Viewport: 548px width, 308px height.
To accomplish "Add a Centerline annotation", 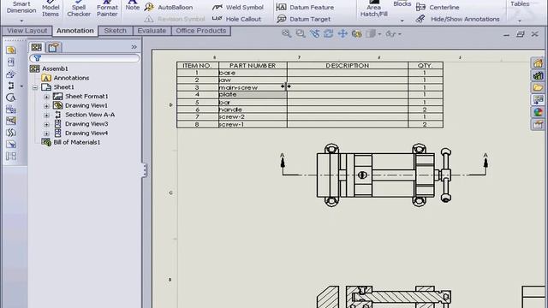I will click(x=438, y=8).
